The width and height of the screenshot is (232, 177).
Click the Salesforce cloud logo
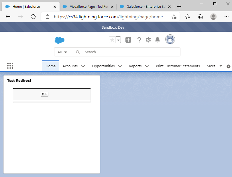pyautogui.click(x=59, y=40)
